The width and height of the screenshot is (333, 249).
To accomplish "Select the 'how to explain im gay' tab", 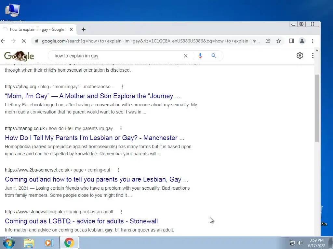I will 37,30.
